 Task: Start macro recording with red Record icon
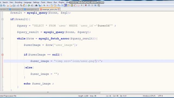click(86, 5)
